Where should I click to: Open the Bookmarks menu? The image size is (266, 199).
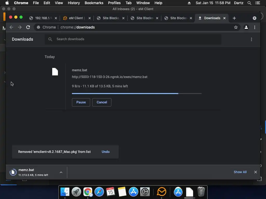[x=94, y=3]
